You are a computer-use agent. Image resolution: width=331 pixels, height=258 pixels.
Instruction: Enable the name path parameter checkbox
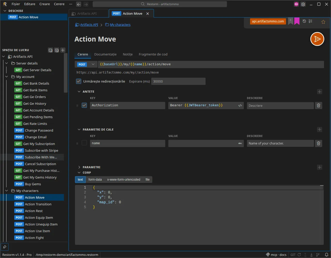pyautogui.click(x=84, y=143)
